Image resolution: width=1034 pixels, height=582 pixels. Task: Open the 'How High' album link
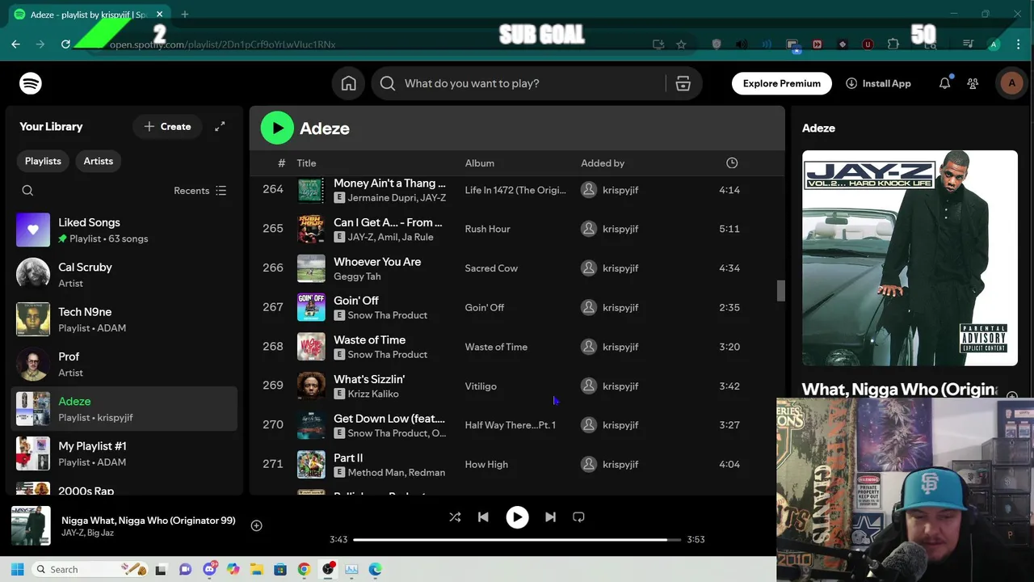pos(486,465)
